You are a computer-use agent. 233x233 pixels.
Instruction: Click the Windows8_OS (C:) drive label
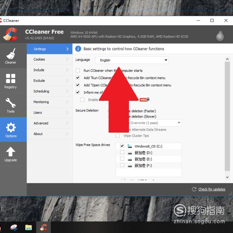tap(148, 146)
